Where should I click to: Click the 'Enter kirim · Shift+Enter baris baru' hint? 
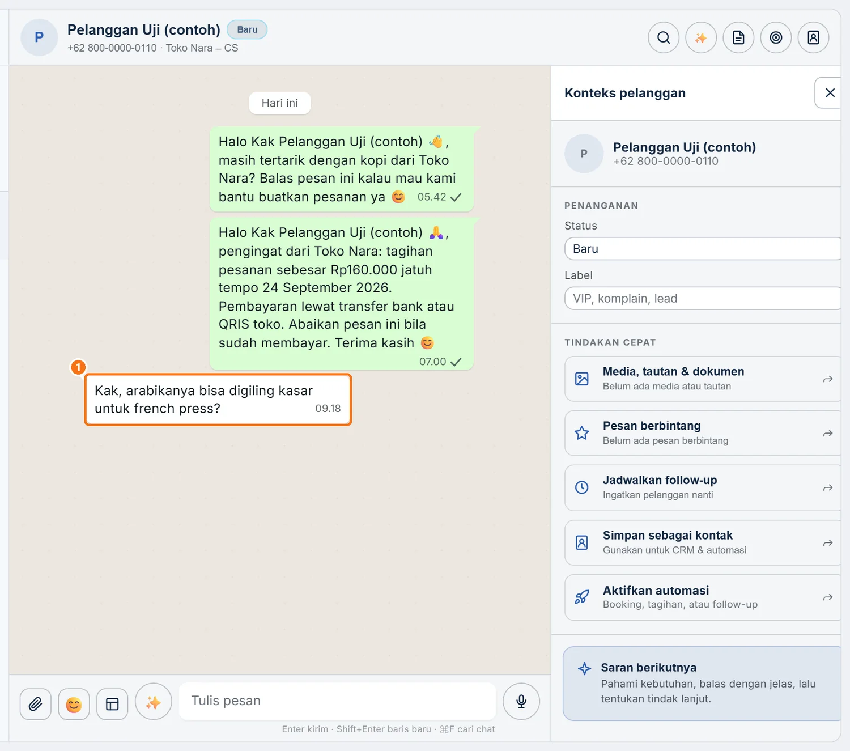[356, 729]
